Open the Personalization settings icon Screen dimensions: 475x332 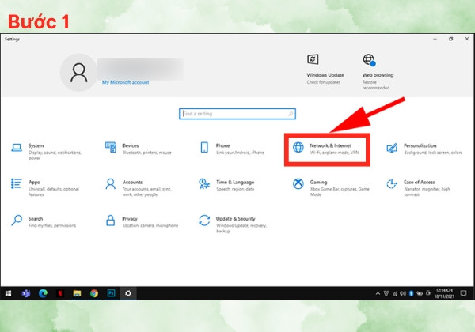[392, 148]
